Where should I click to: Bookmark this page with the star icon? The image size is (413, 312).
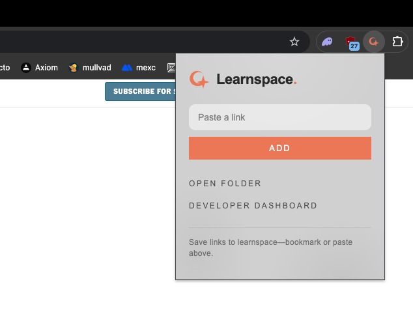point(294,42)
